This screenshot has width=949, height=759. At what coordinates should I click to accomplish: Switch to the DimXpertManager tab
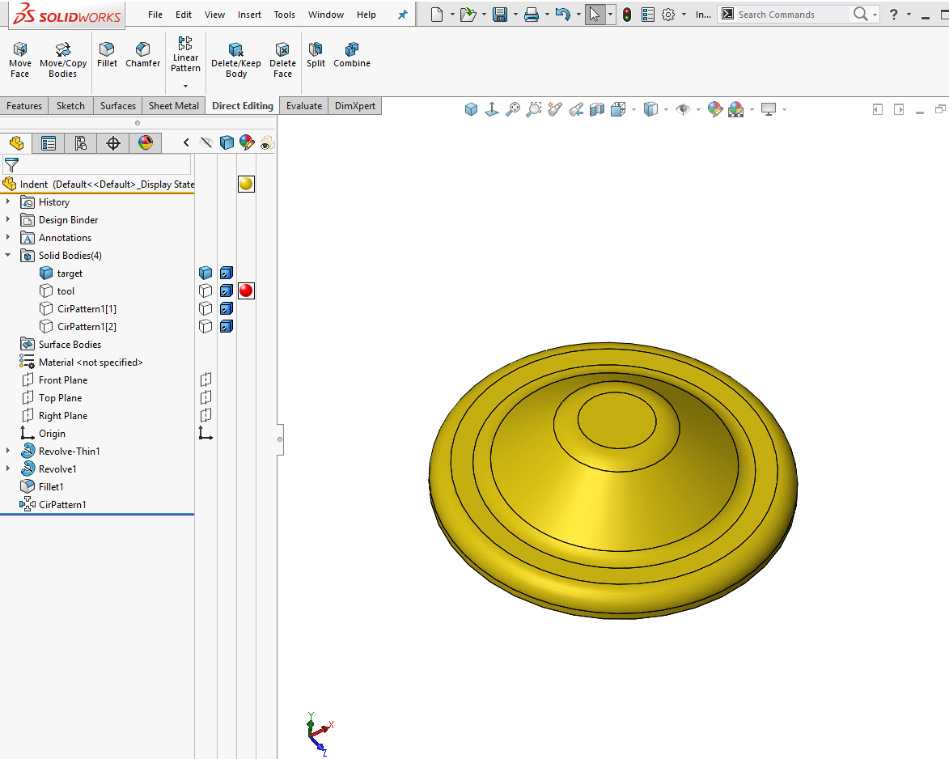[113, 143]
